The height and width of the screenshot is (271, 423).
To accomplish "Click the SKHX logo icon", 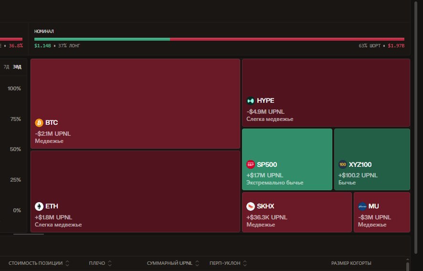I will pos(251,206).
